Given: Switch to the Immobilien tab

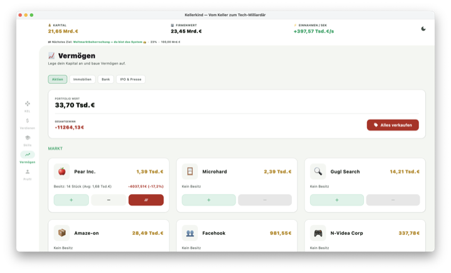Looking at the screenshot, I should point(82,80).
